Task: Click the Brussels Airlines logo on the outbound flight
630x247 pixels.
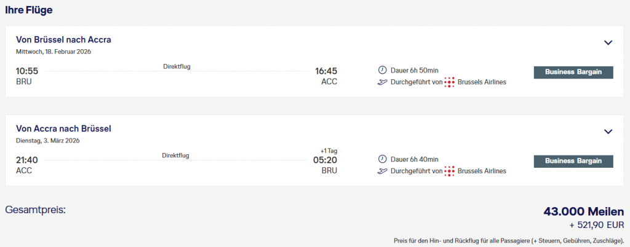Action: [450, 82]
